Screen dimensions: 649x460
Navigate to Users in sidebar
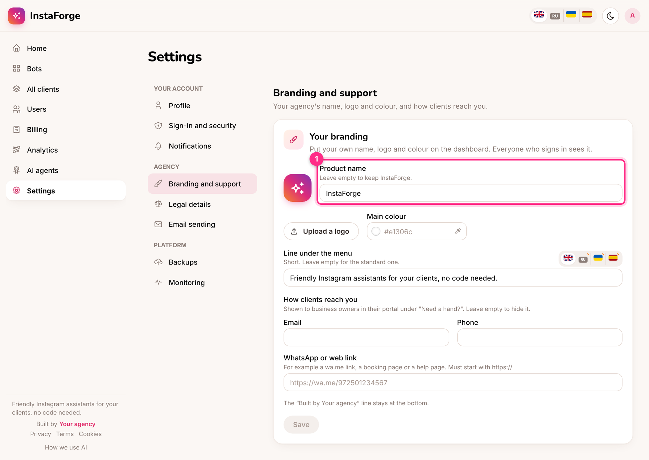[66, 109]
